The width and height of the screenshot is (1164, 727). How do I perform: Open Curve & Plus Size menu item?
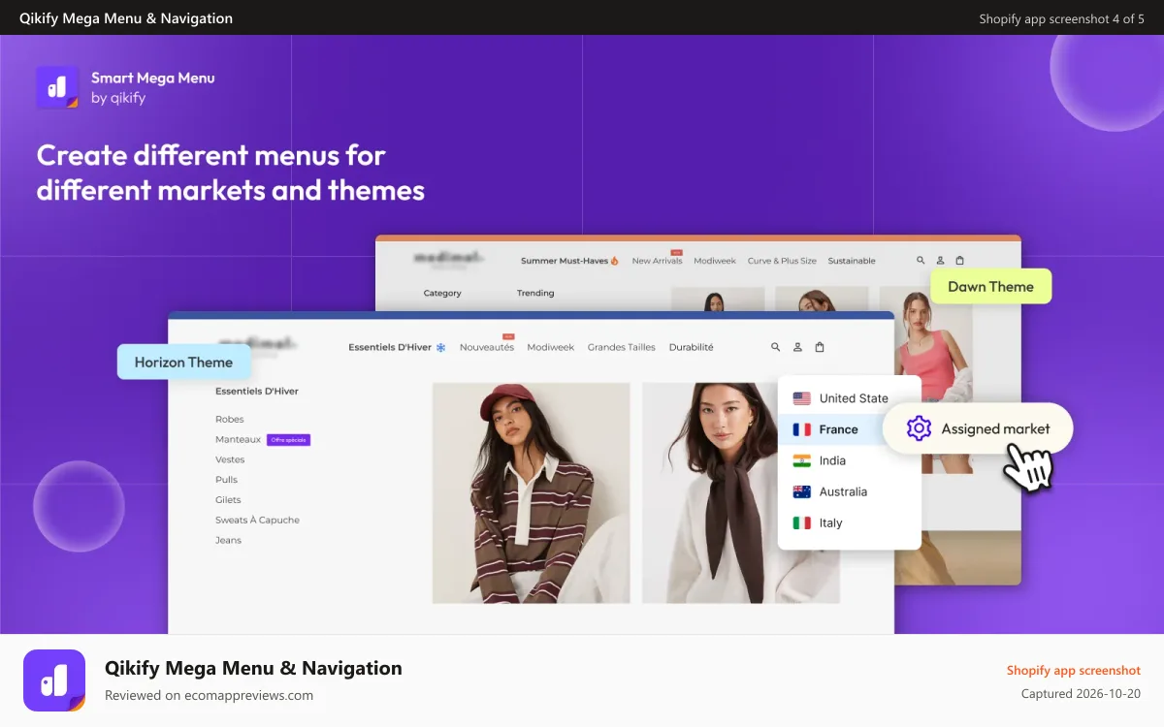[x=782, y=261]
